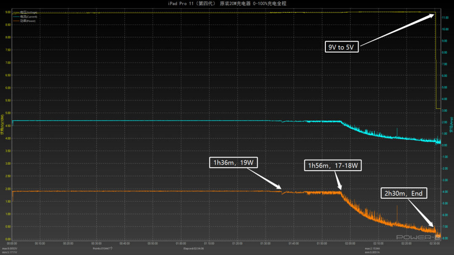454x255 pixels.
Task: Click the max:9.0053V status value
Action: click(10, 249)
